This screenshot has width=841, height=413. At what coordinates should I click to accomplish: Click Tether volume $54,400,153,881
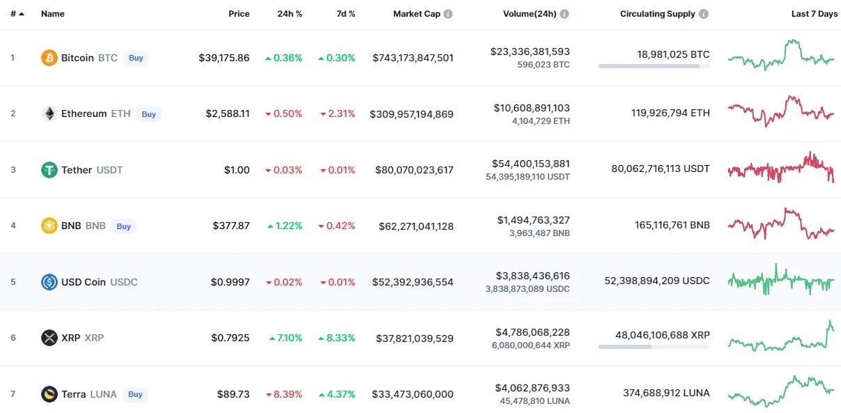531,164
